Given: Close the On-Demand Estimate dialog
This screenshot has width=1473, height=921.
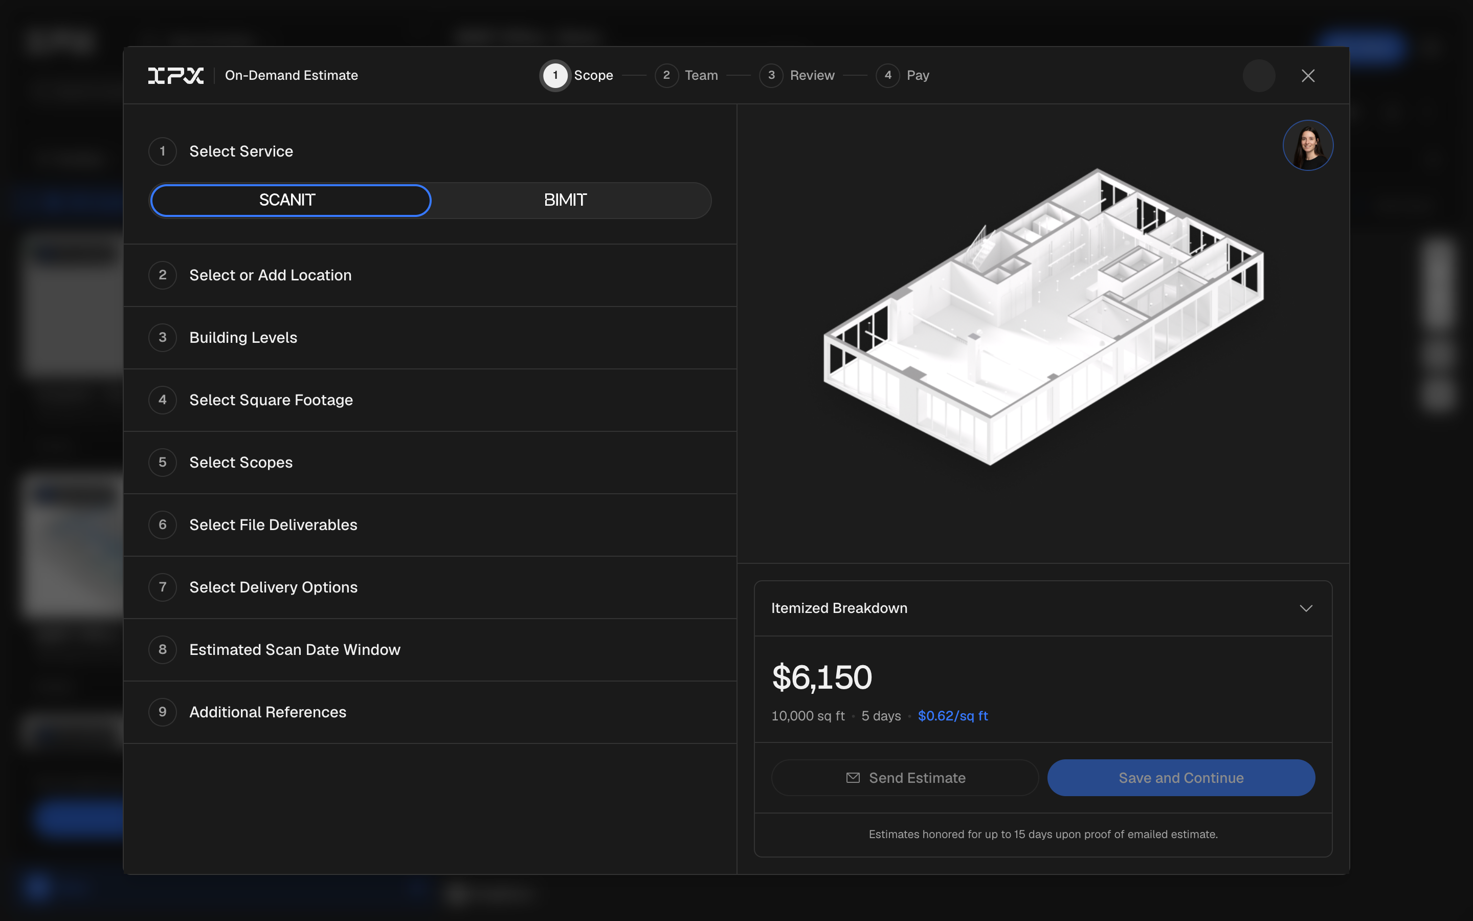Looking at the screenshot, I should click(1308, 76).
